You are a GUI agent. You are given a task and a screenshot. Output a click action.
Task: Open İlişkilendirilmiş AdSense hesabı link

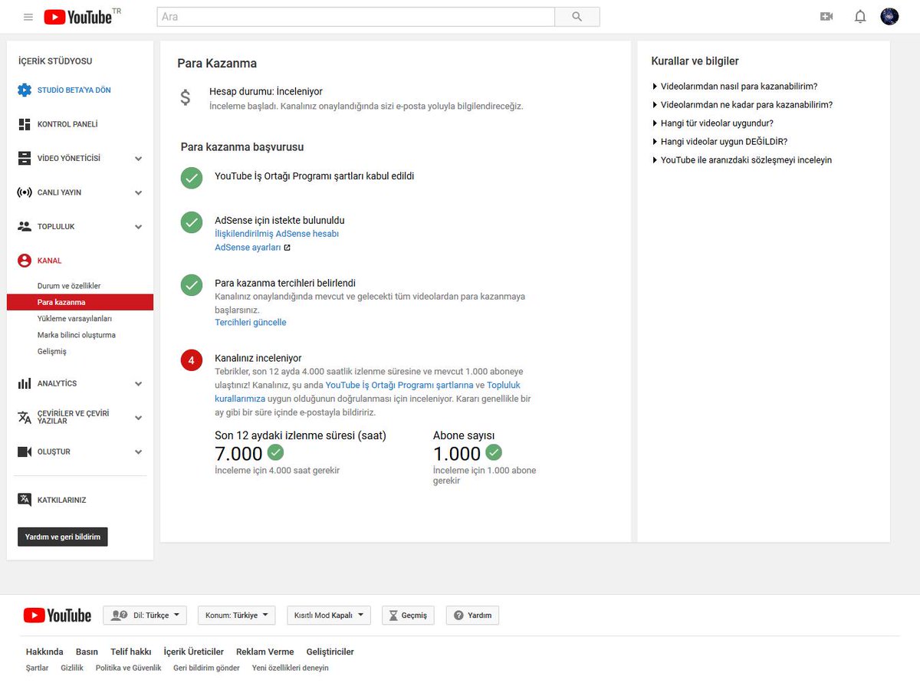click(x=277, y=234)
